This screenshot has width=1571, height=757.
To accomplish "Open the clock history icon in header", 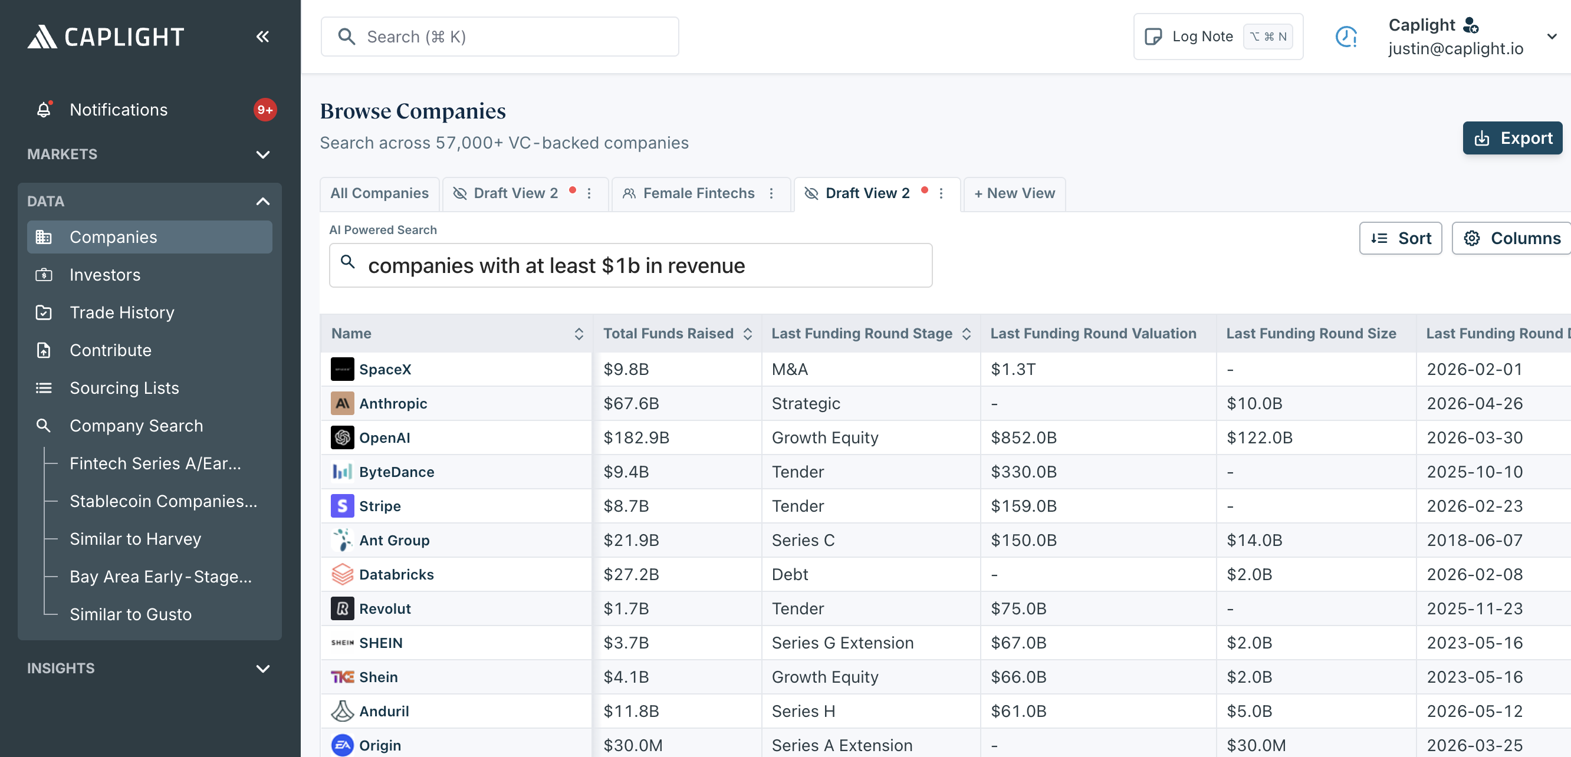I will coord(1346,37).
